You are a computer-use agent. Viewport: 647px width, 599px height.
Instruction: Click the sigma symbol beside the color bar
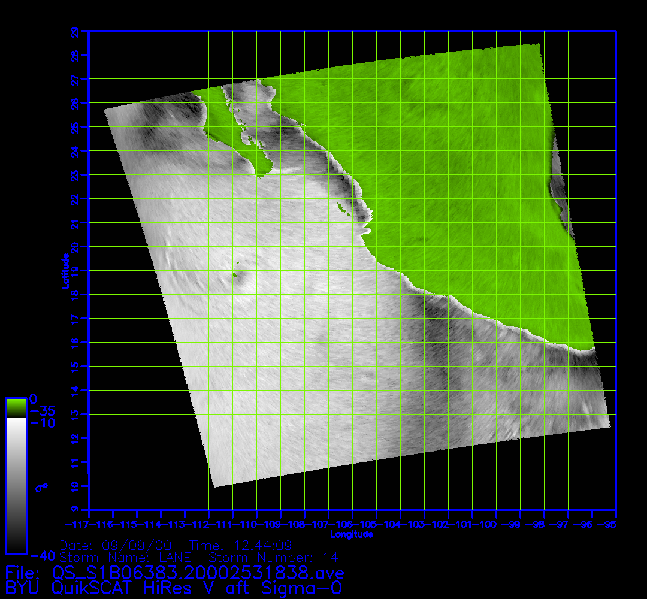coord(41,488)
